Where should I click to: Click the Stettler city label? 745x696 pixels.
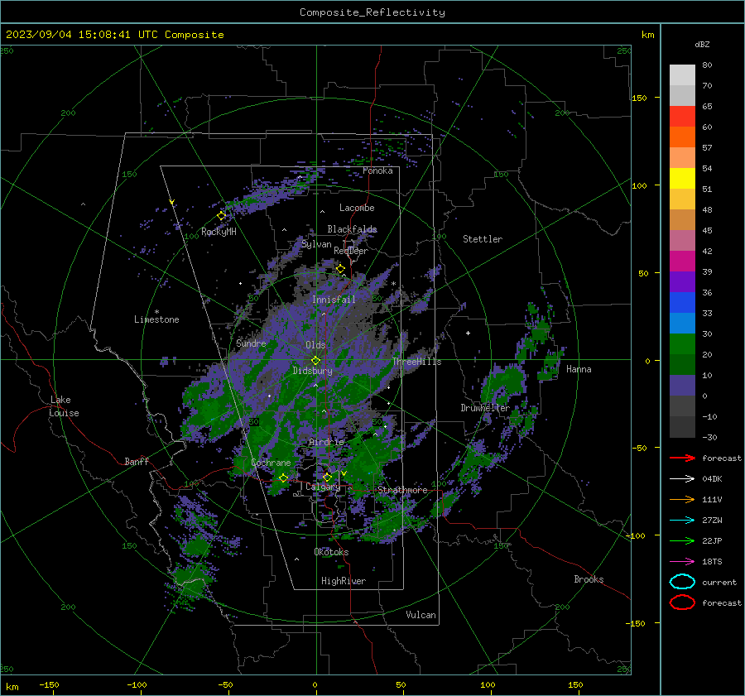(483, 239)
